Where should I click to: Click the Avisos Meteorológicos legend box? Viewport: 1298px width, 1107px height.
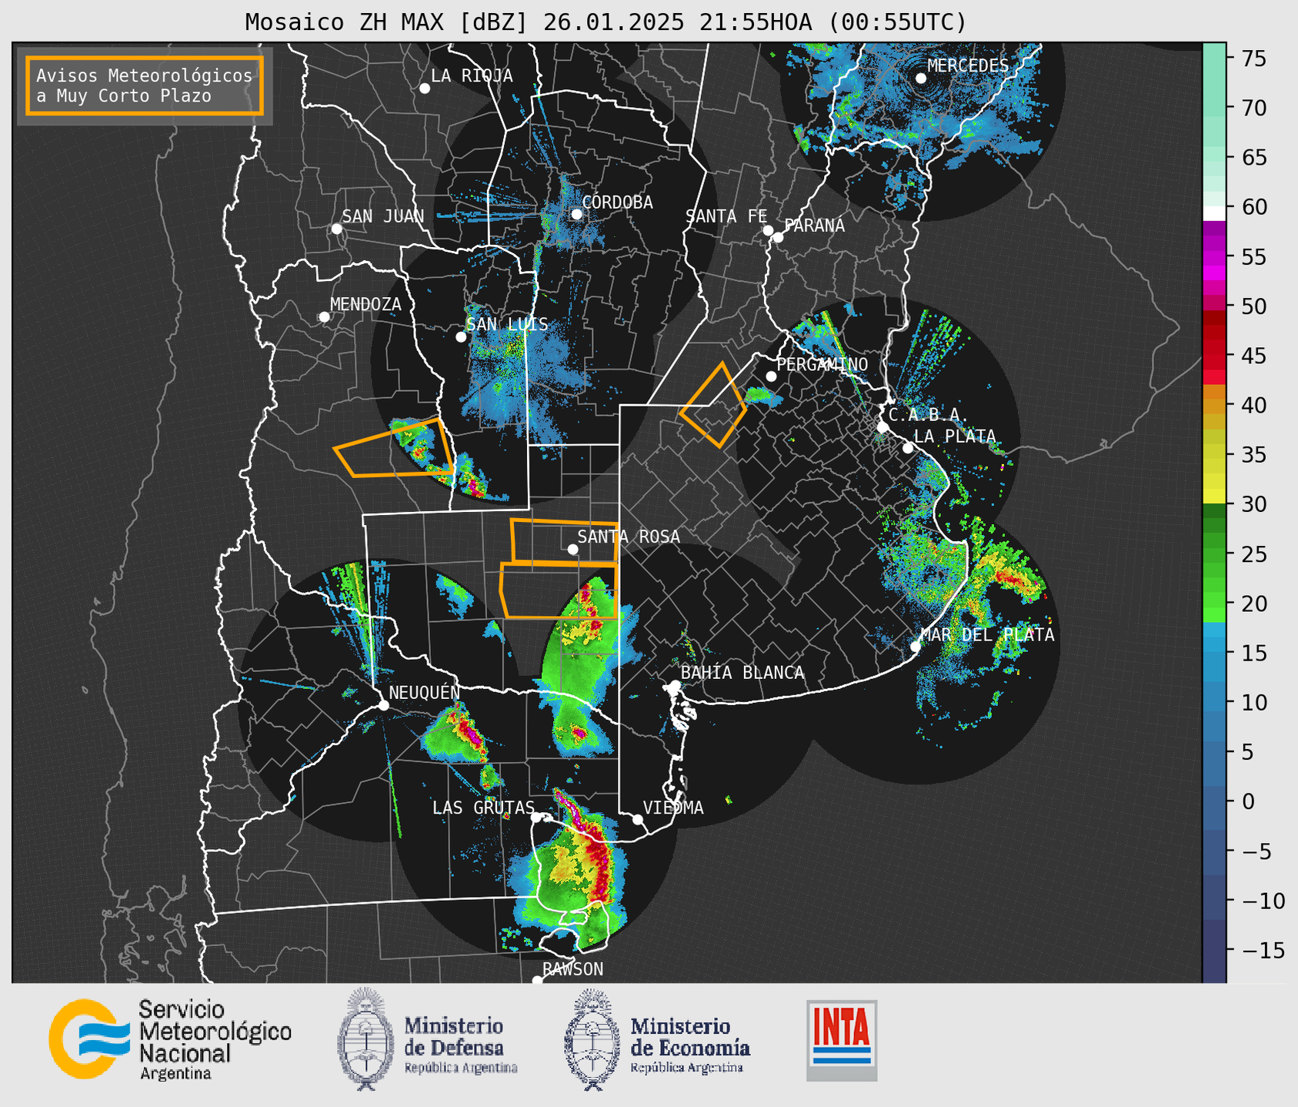[145, 85]
